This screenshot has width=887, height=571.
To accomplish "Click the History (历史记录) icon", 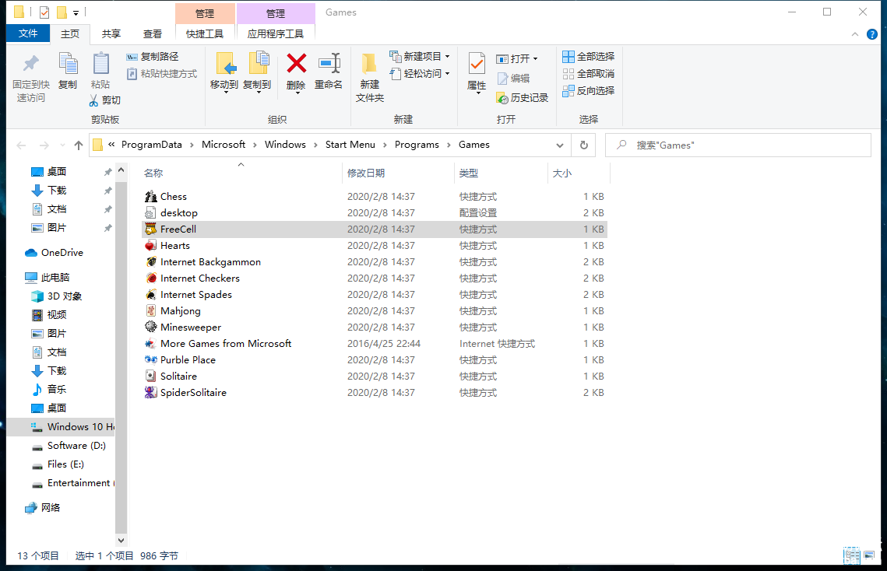I will [502, 98].
